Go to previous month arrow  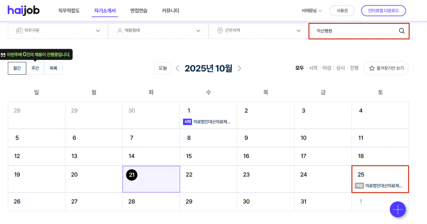coord(177,68)
